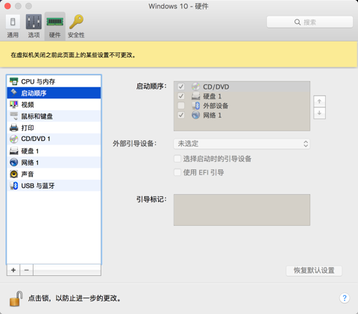Select CD/DVD 1 in the hardware list
The image size is (358, 314).
point(54,139)
